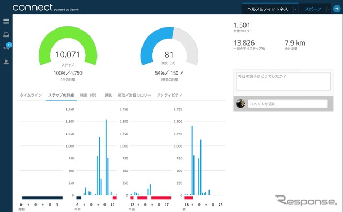The width and height of the screenshot is (343, 212).
Task: Switch to タイムライン tab
Action: (x=31, y=95)
